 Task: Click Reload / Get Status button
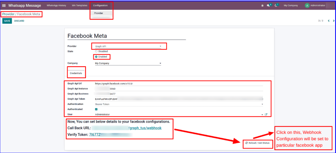[x=257, y=143]
